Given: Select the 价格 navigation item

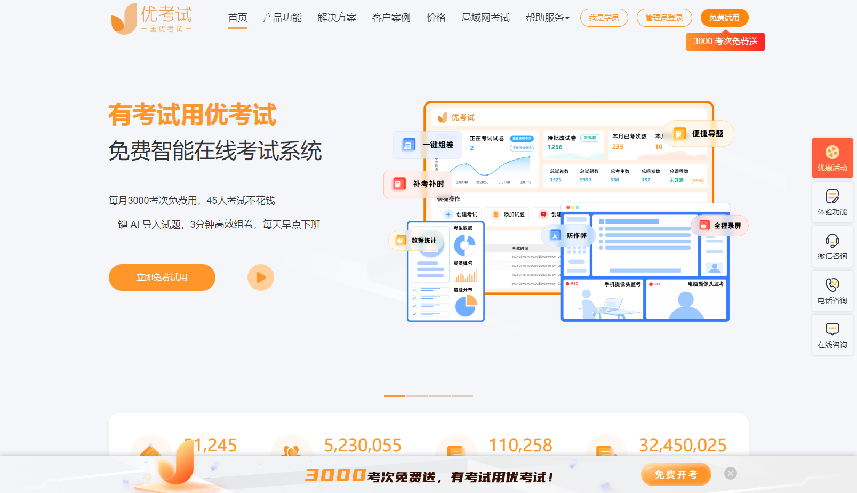Looking at the screenshot, I should [x=436, y=18].
